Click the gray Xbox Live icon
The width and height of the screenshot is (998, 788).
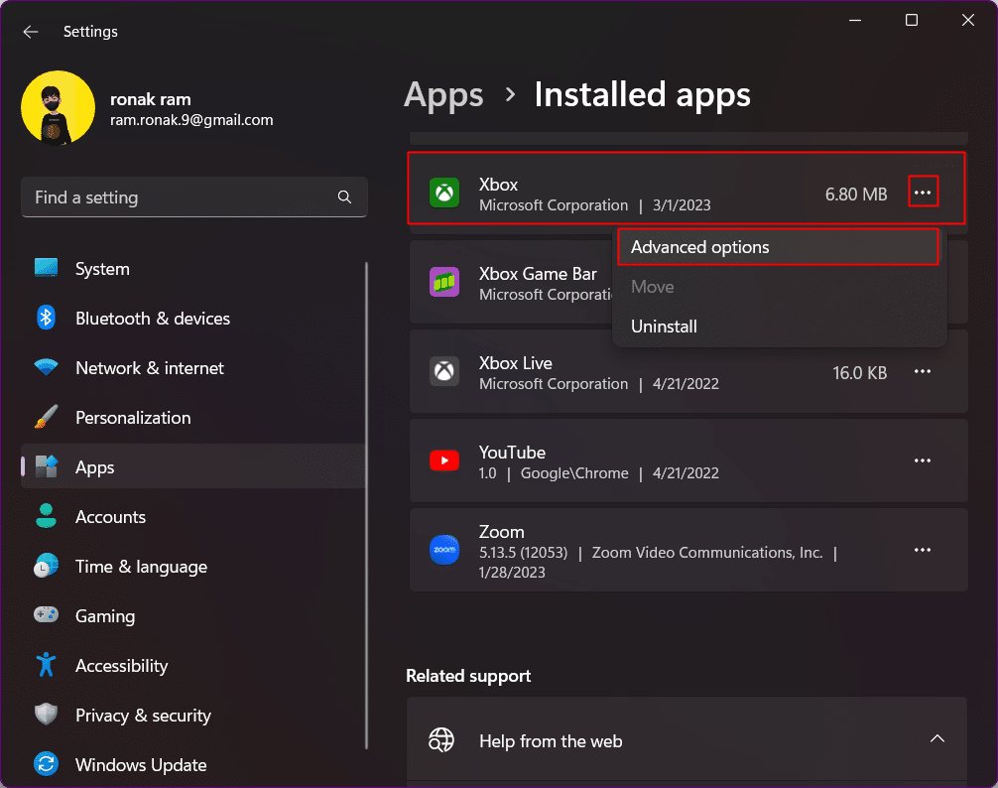444,371
